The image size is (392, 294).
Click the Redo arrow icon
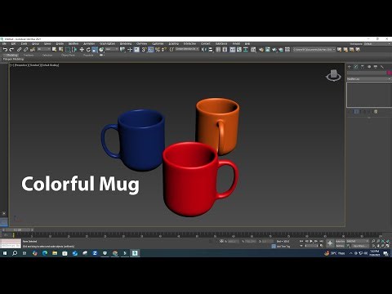[x=11, y=50]
